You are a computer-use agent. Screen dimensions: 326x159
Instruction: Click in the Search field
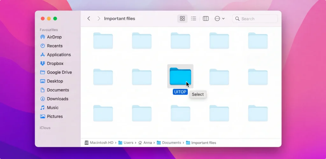[x=255, y=19]
